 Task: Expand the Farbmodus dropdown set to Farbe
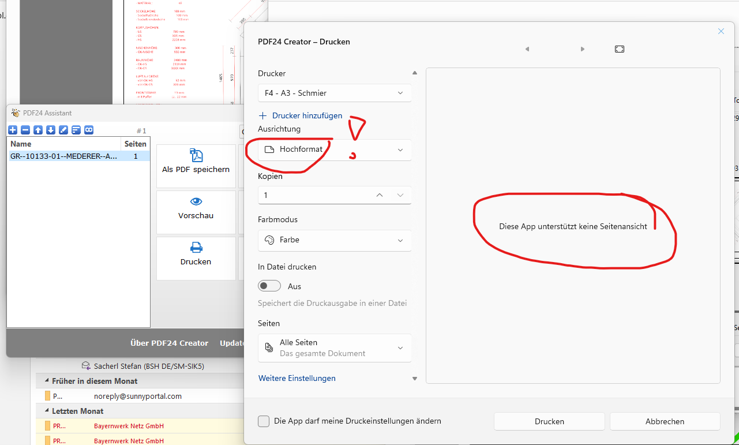click(x=335, y=240)
